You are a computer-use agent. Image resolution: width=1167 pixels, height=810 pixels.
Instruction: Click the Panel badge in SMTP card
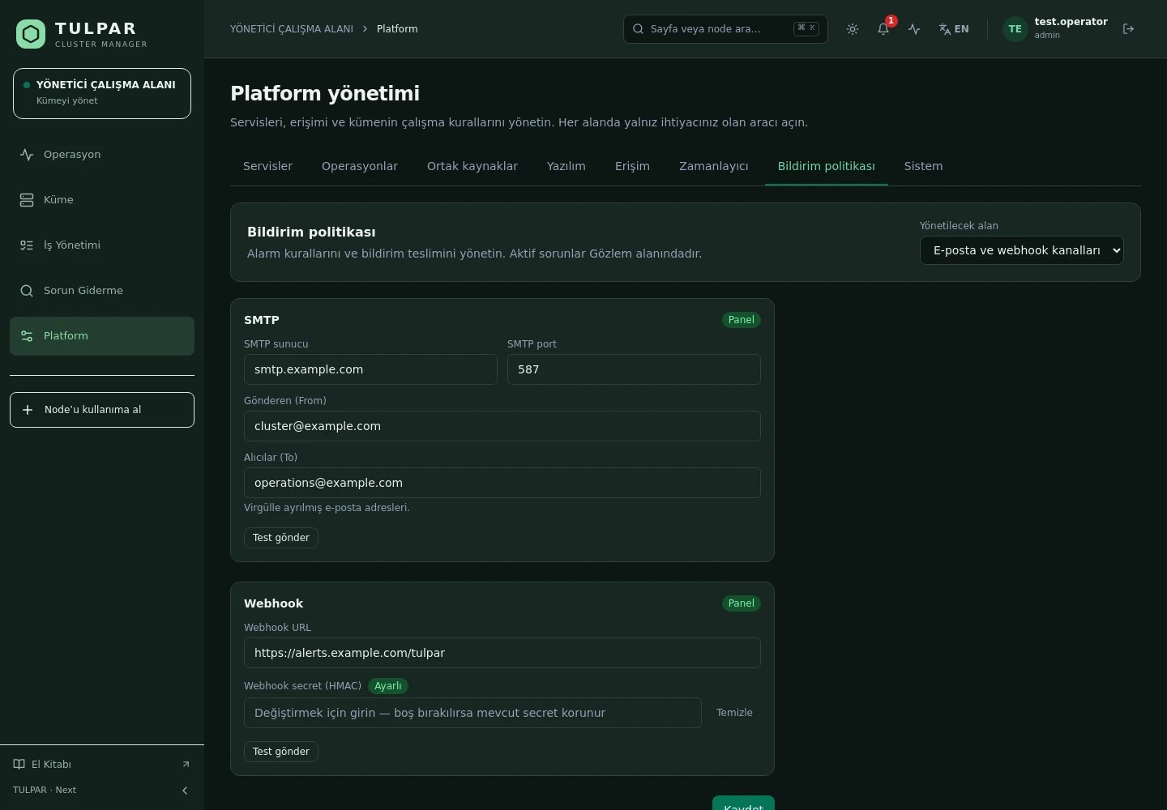point(742,320)
